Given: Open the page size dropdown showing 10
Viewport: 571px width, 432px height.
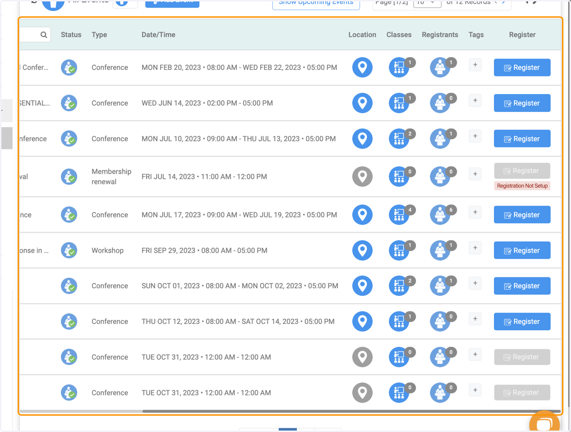Looking at the screenshot, I should [x=427, y=3].
